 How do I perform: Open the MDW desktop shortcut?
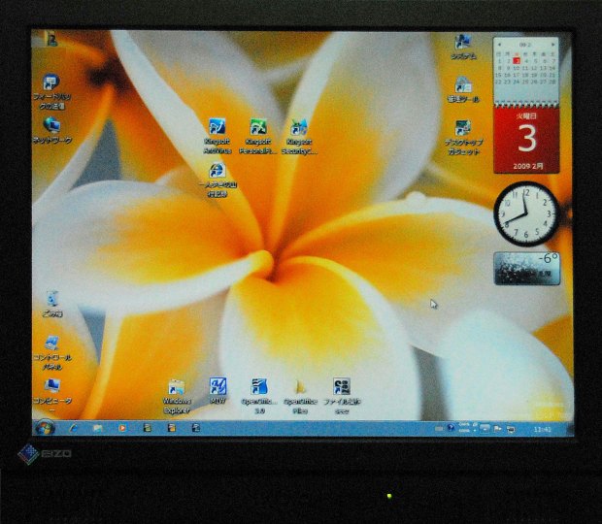pyautogui.click(x=218, y=387)
